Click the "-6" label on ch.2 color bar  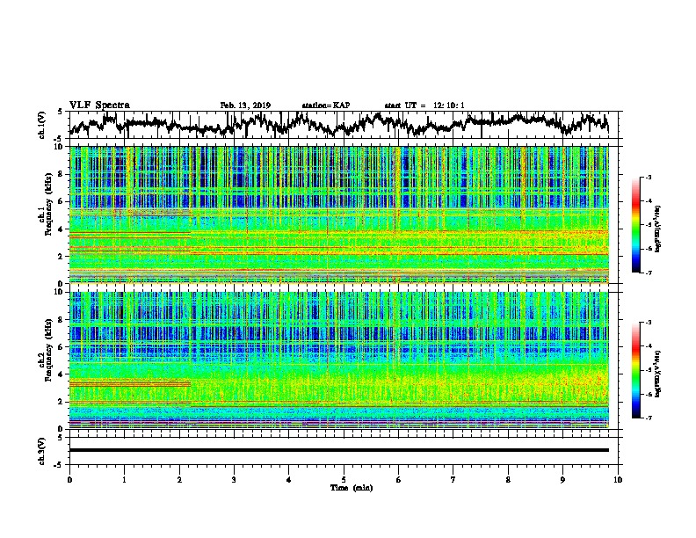[648, 394]
